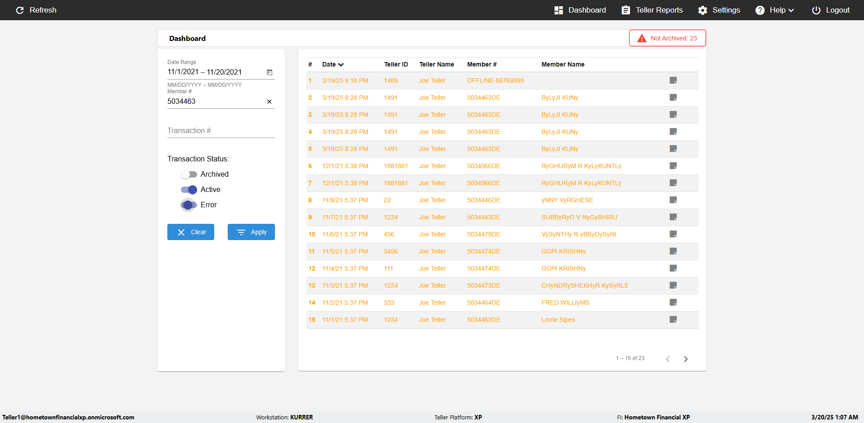864x423 pixels.
Task: Select teller ID 22
Action: pyautogui.click(x=387, y=200)
